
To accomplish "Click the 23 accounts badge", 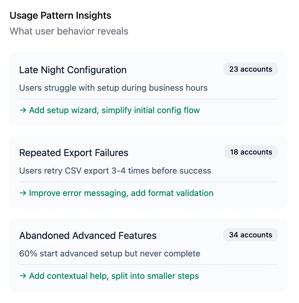I will (250, 69).
